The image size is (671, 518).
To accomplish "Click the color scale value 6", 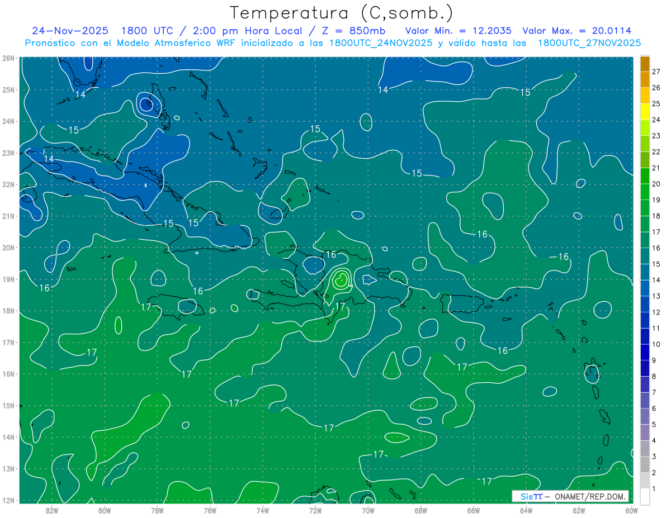I will point(654,408).
